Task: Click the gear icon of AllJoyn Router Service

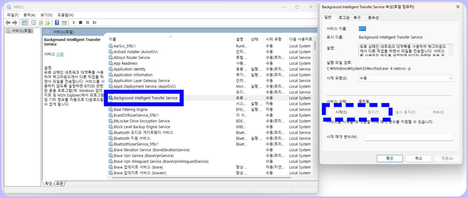Action: tap(111, 57)
